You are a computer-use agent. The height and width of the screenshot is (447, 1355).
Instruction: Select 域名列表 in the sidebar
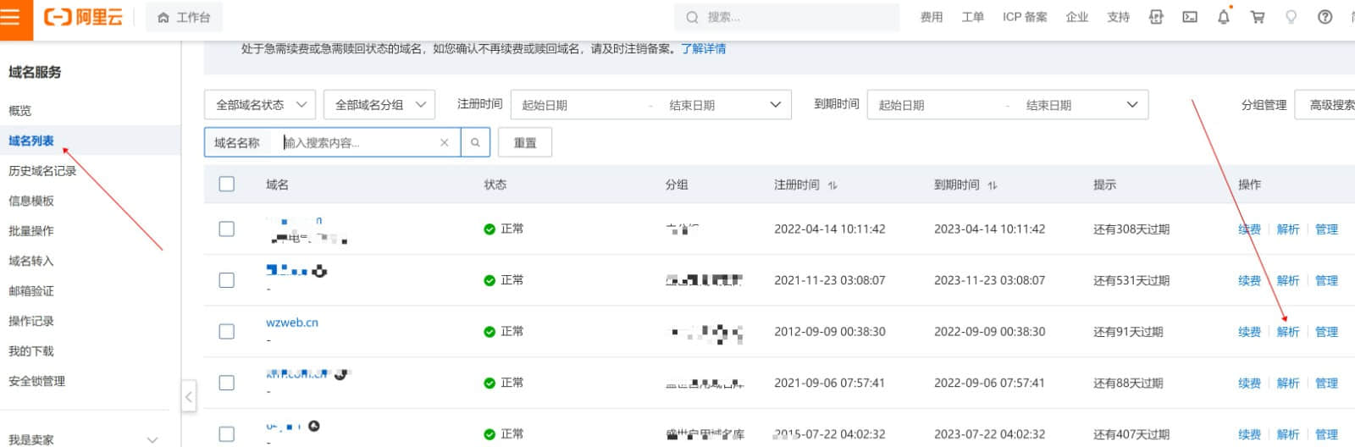coord(31,141)
